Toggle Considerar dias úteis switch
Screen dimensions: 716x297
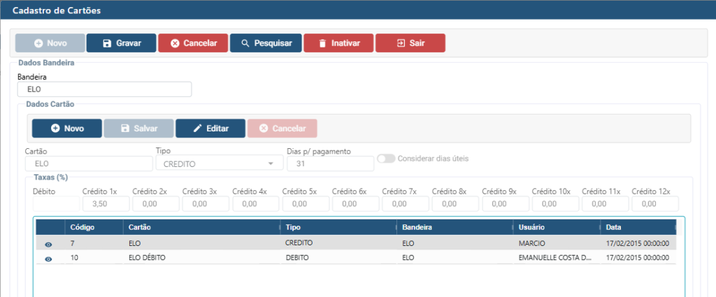click(385, 159)
